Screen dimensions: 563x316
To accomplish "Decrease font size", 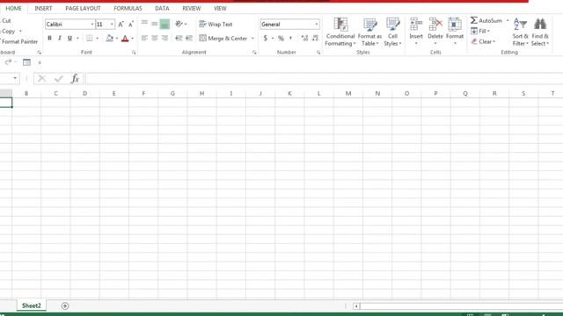I will pos(131,24).
